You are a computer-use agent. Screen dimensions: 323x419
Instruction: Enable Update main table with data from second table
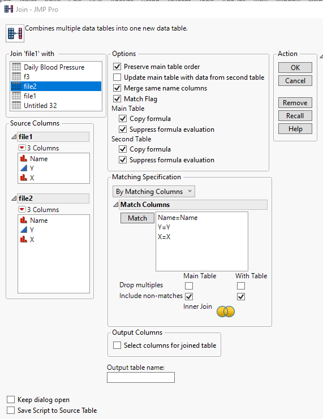[117, 77]
